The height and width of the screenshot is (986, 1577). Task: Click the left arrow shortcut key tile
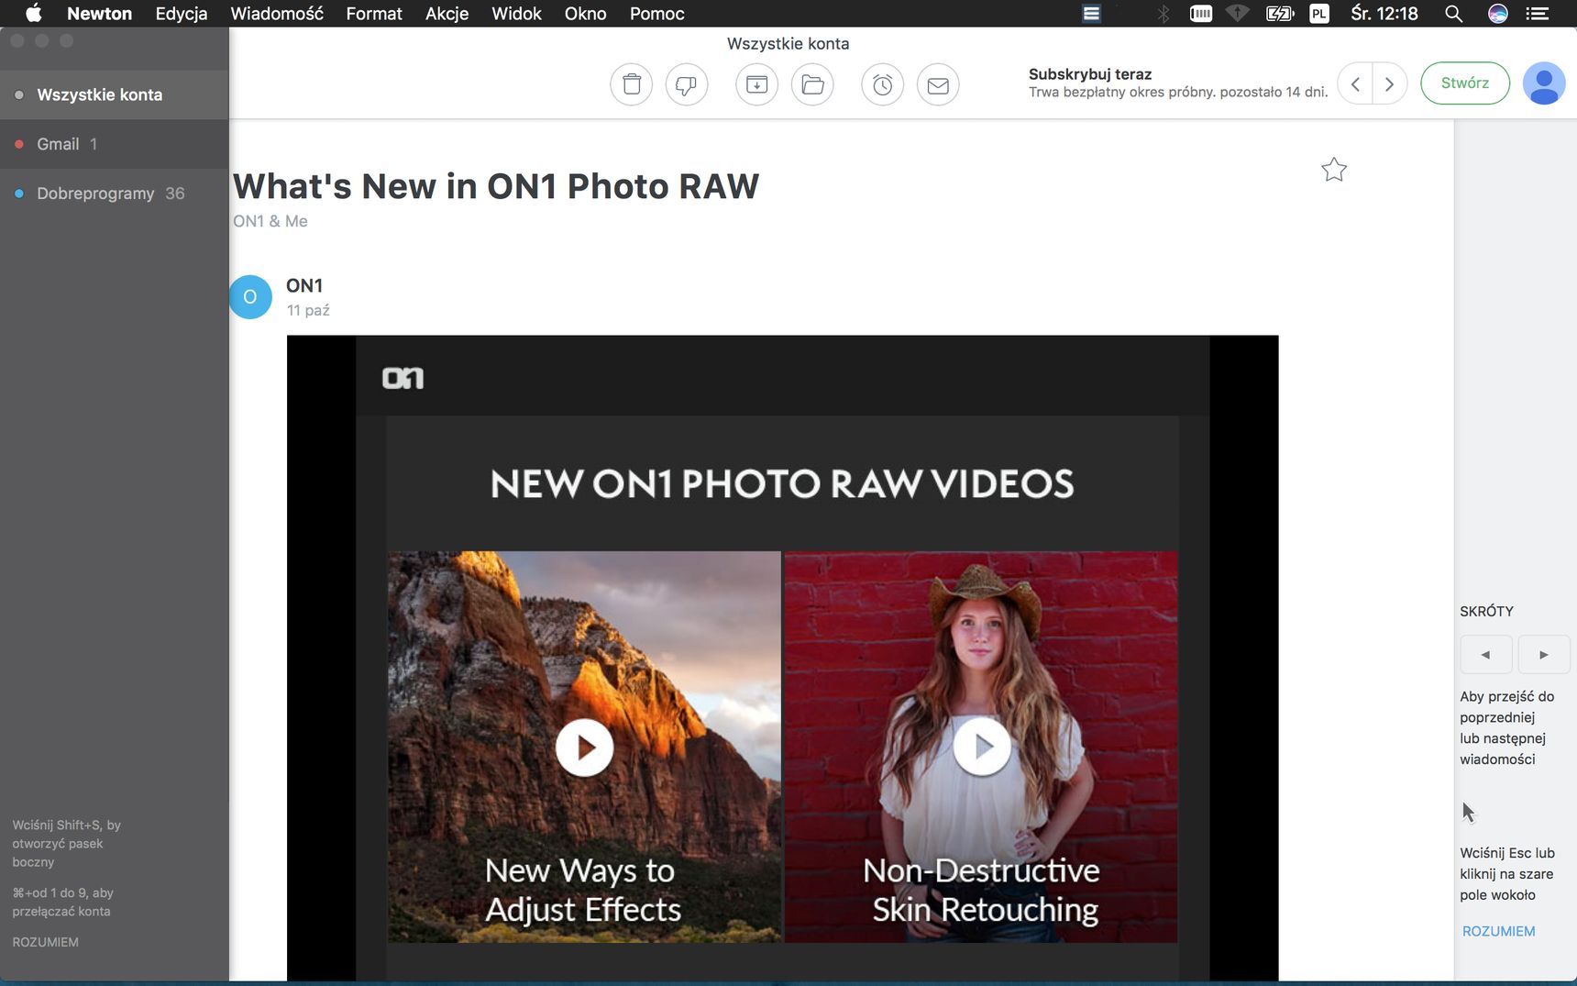(1486, 655)
